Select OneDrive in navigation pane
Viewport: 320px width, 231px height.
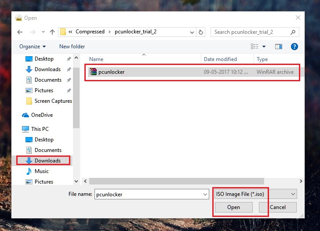[42, 115]
